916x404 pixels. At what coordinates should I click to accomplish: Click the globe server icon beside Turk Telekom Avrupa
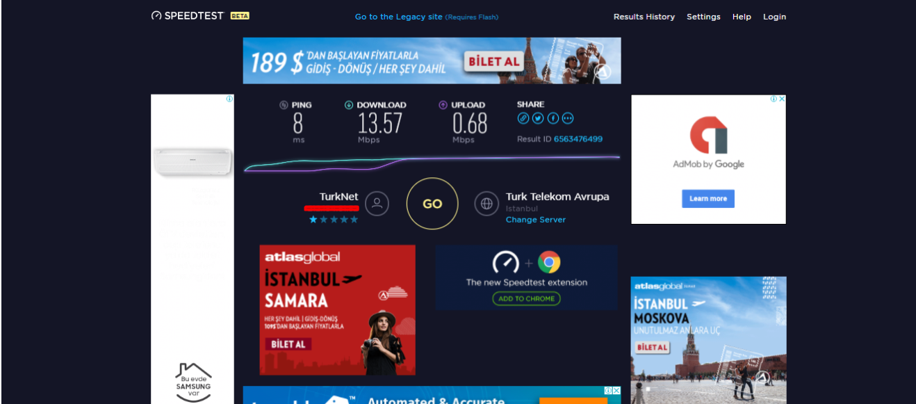pyautogui.click(x=486, y=204)
